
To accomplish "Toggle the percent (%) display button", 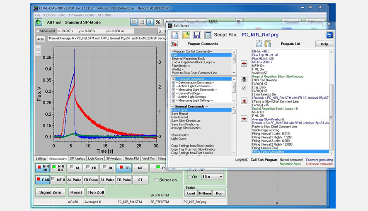I will [158, 22].
